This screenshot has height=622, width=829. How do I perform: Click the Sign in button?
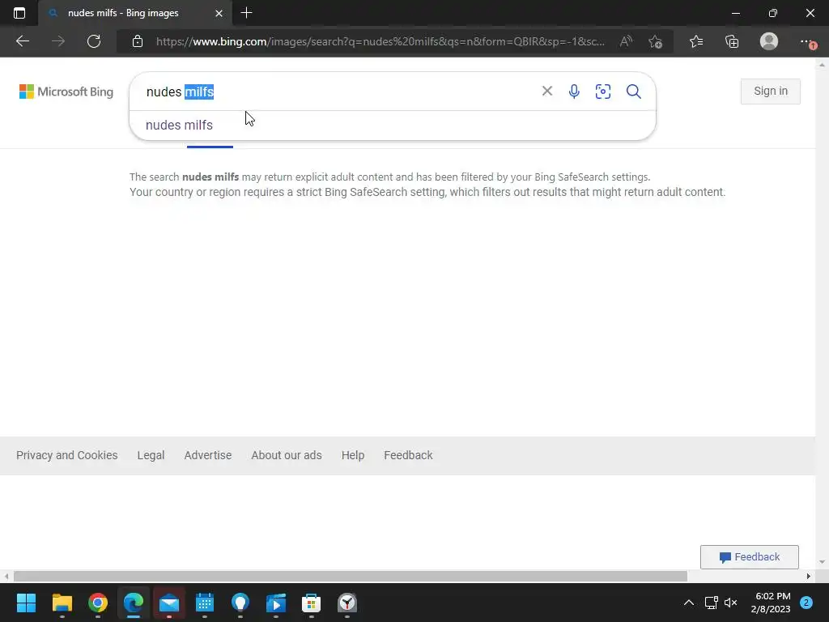pos(771,91)
